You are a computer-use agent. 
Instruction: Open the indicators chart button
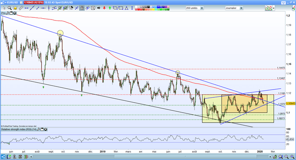coord(268,8)
